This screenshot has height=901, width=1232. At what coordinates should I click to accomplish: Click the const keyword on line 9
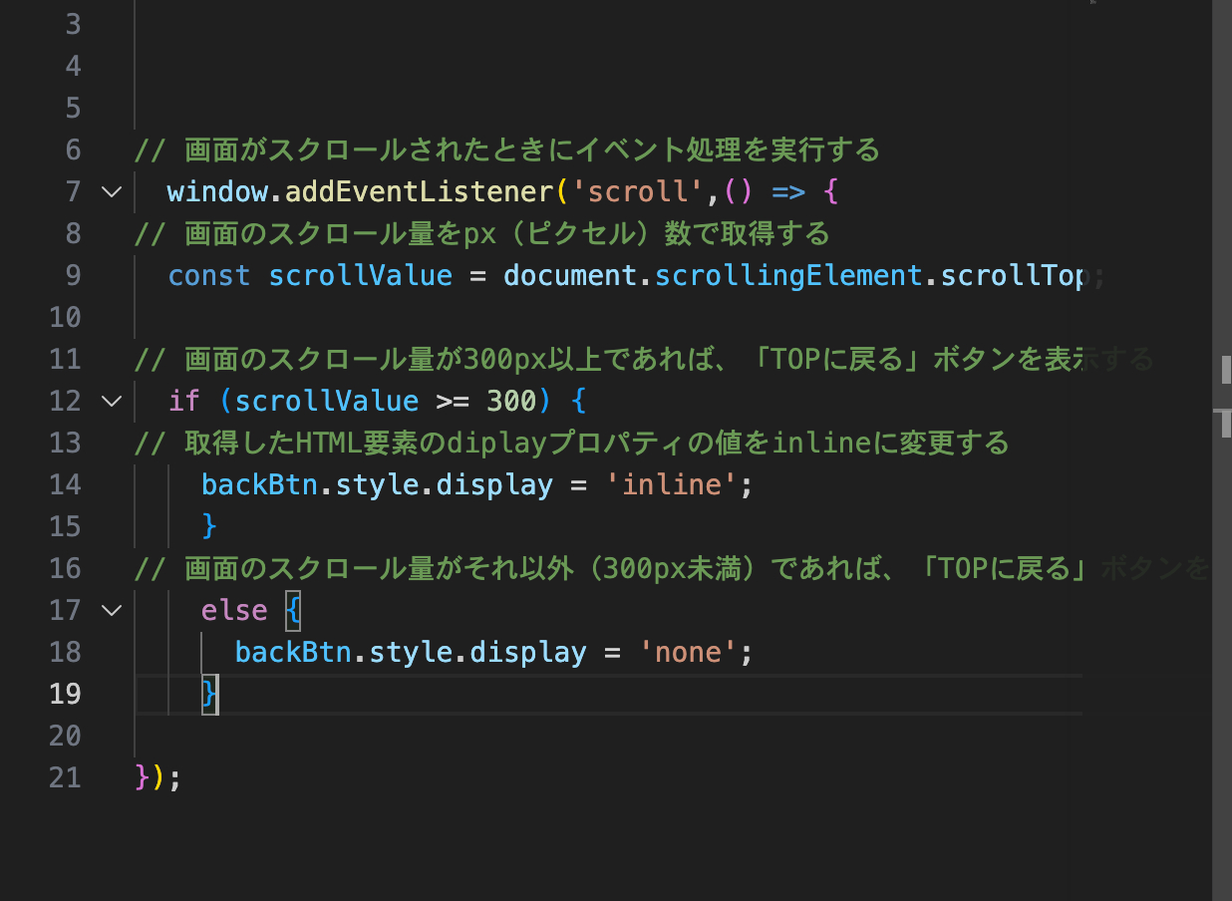pos(208,275)
